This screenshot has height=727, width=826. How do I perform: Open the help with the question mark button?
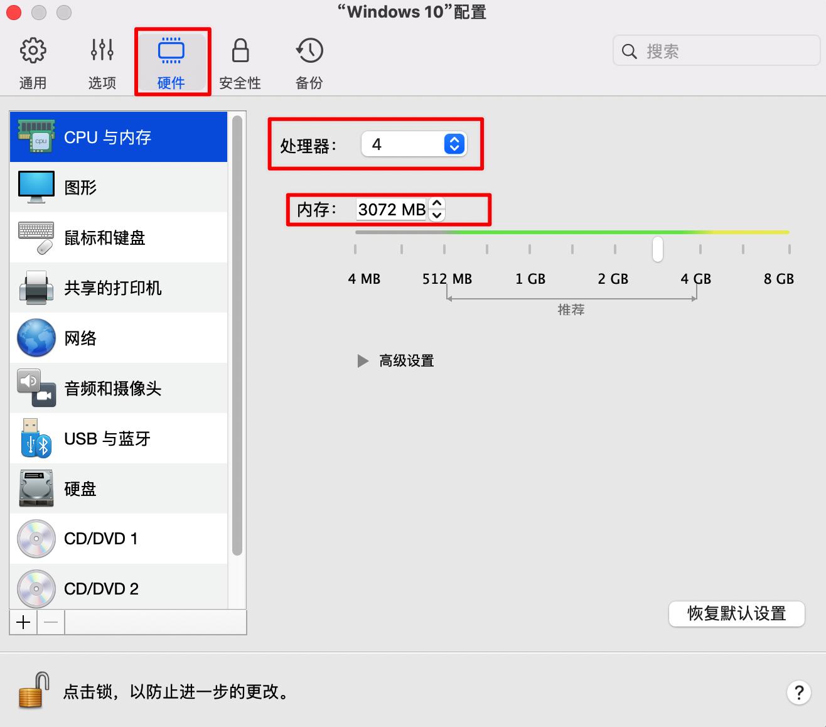[798, 692]
